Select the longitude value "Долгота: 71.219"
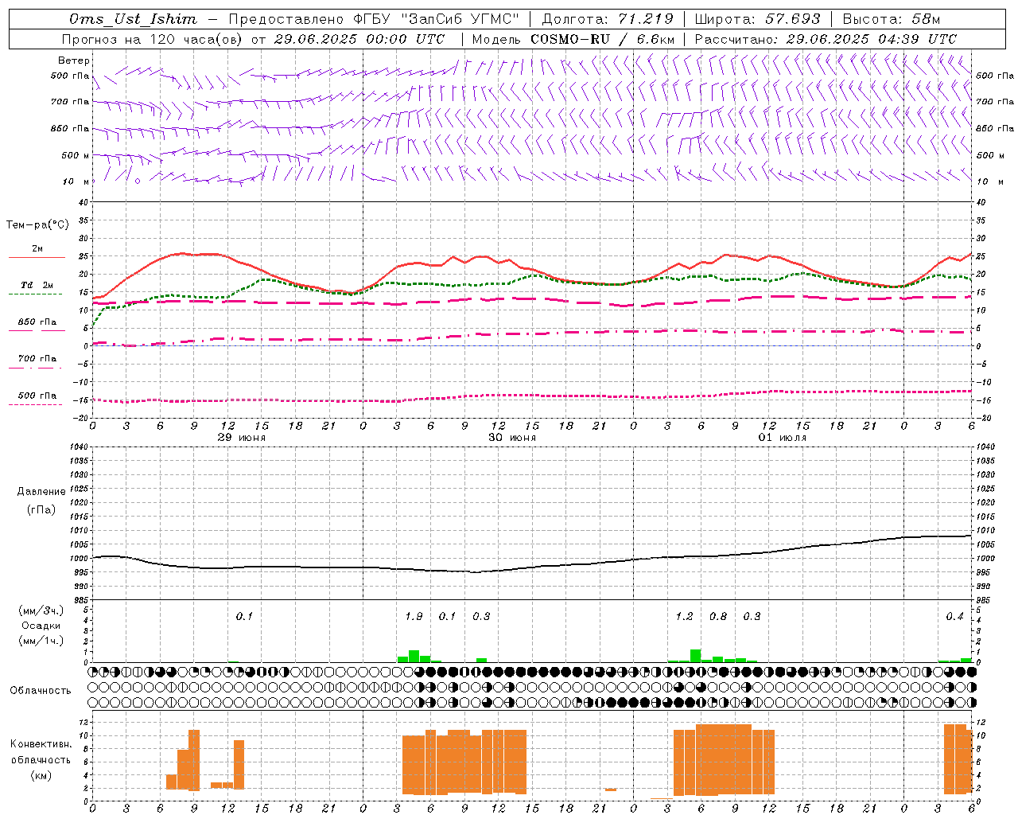The width and height of the screenshot is (1018, 815). pyautogui.click(x=608, y=19)
